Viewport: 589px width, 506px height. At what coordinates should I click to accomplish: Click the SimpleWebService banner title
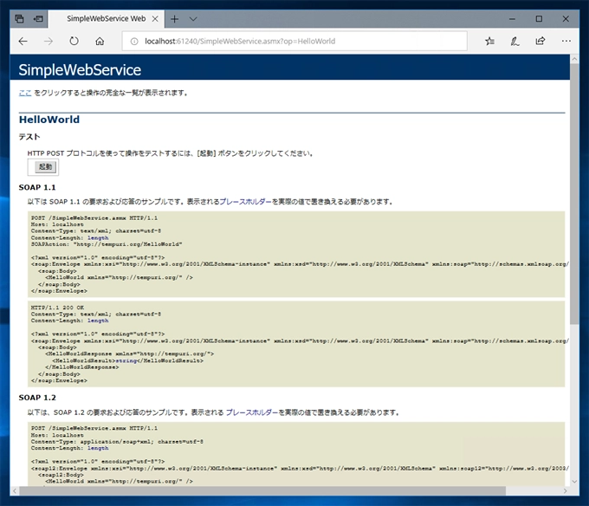pos(80,70)
